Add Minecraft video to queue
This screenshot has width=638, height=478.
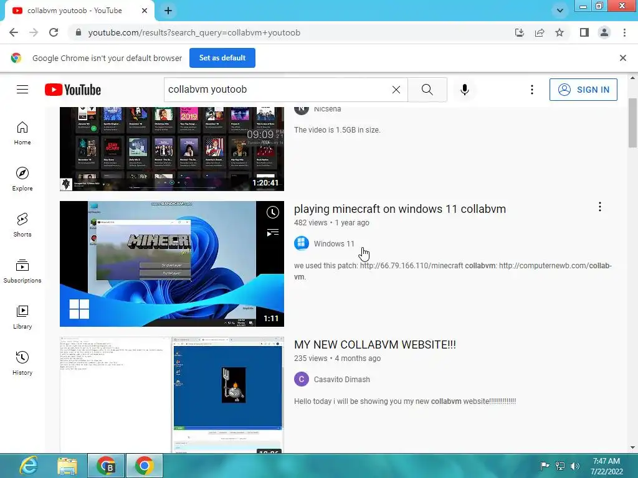click(x=273, y=233)
